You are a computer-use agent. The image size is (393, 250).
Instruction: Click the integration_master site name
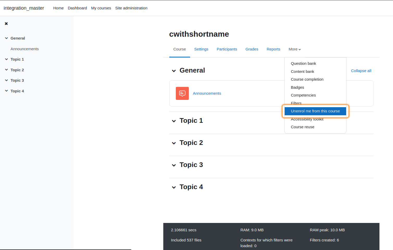point(24,8)
